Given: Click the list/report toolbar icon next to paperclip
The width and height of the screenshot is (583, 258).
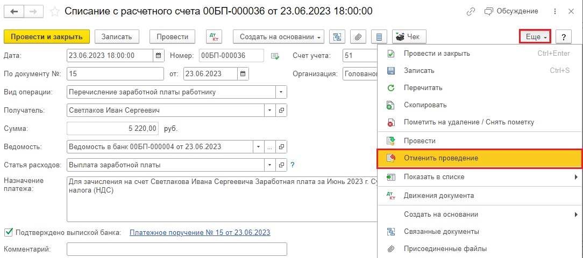Looking at the screenshot, I should (379, 36).
